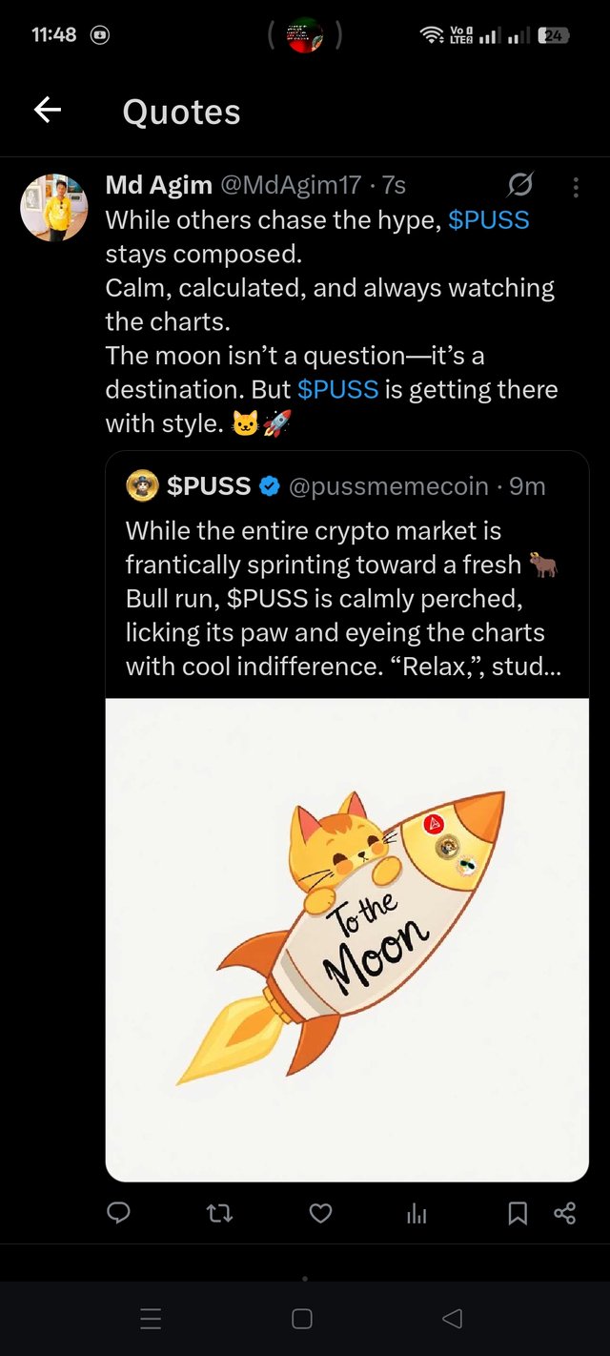Open the $PUSS account avatar in quote
Image resolution: width=610 pixels, height=1356 pixels.
[x=142, y=485]
